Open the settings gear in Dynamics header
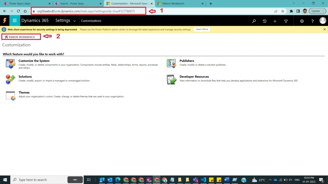Screen dimensions: 328x184 [x=302, y=21]
